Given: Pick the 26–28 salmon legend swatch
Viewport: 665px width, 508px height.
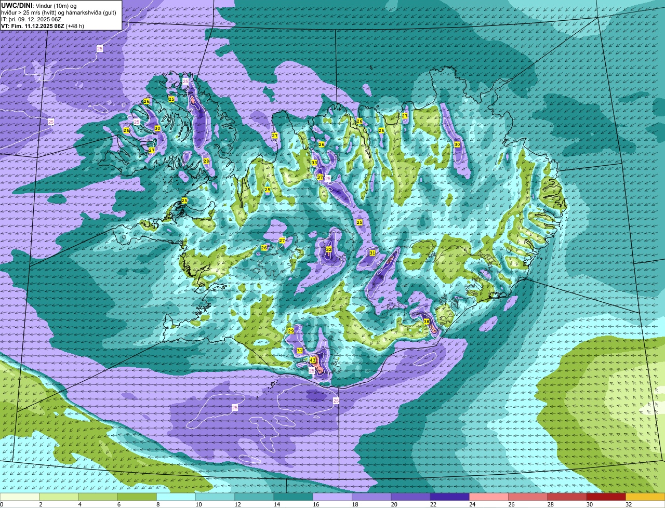Looking at the screenshot, I should (x=528, y=497).
